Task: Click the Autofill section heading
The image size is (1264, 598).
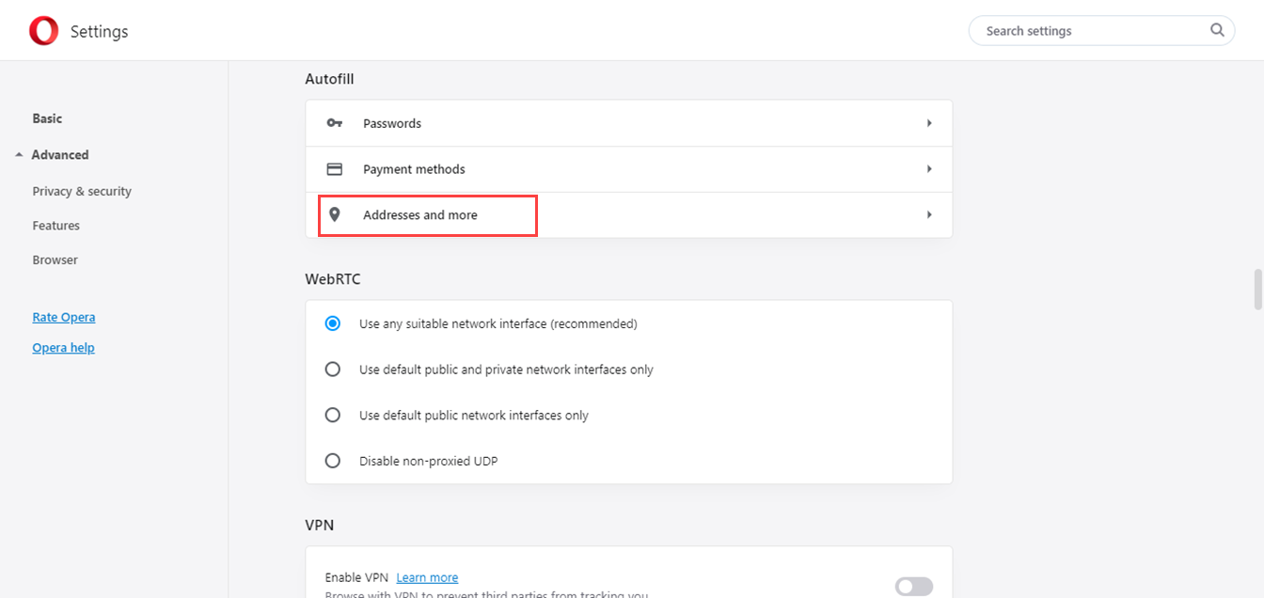Action: (x=329, y=79)
